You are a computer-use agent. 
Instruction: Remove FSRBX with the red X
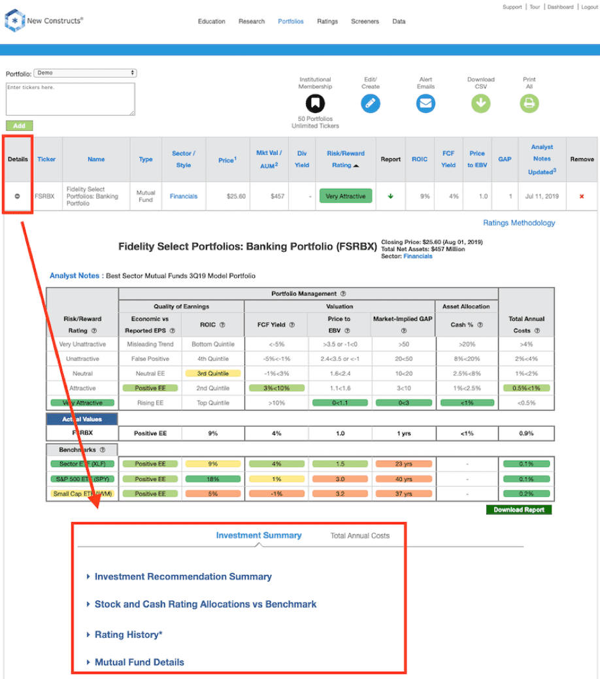point(581,196)
